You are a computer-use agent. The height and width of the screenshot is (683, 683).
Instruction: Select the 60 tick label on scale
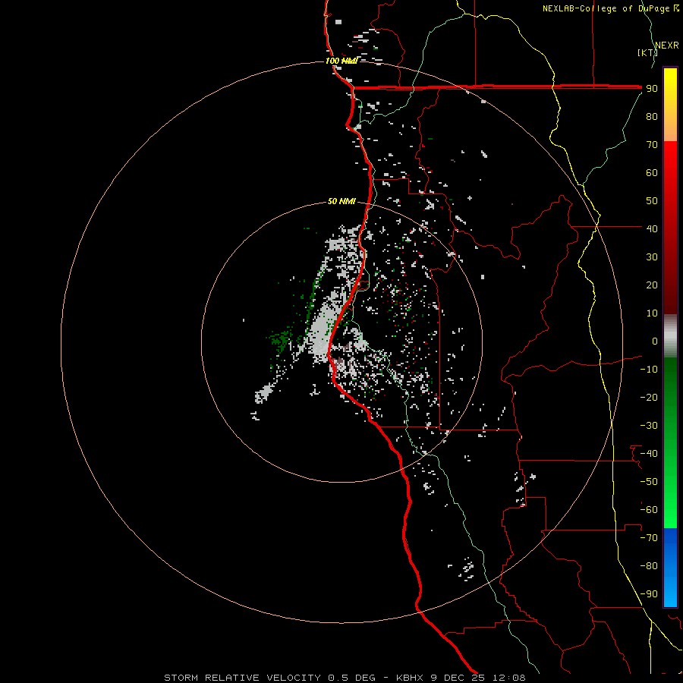[652, 173]
